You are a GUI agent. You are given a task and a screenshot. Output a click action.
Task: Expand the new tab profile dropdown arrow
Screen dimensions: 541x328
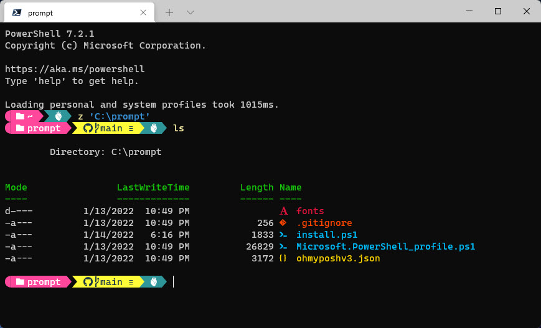point(191,13)
